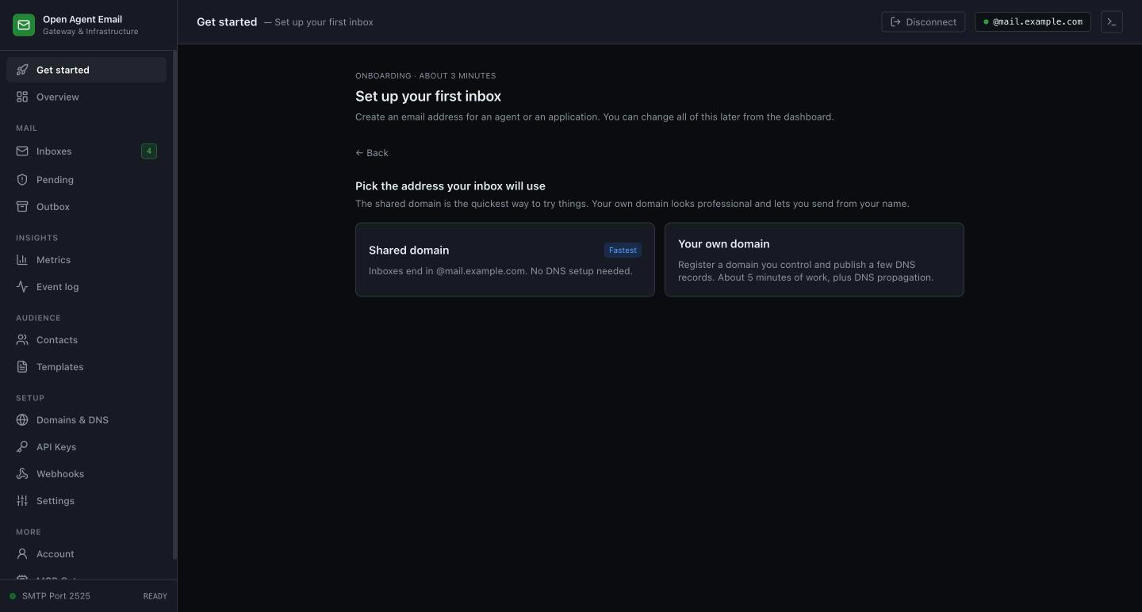Click the person icon beside Account

coord(22,554)
